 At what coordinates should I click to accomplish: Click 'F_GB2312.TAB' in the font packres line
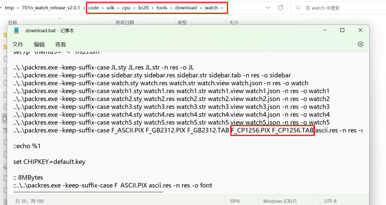208,130
